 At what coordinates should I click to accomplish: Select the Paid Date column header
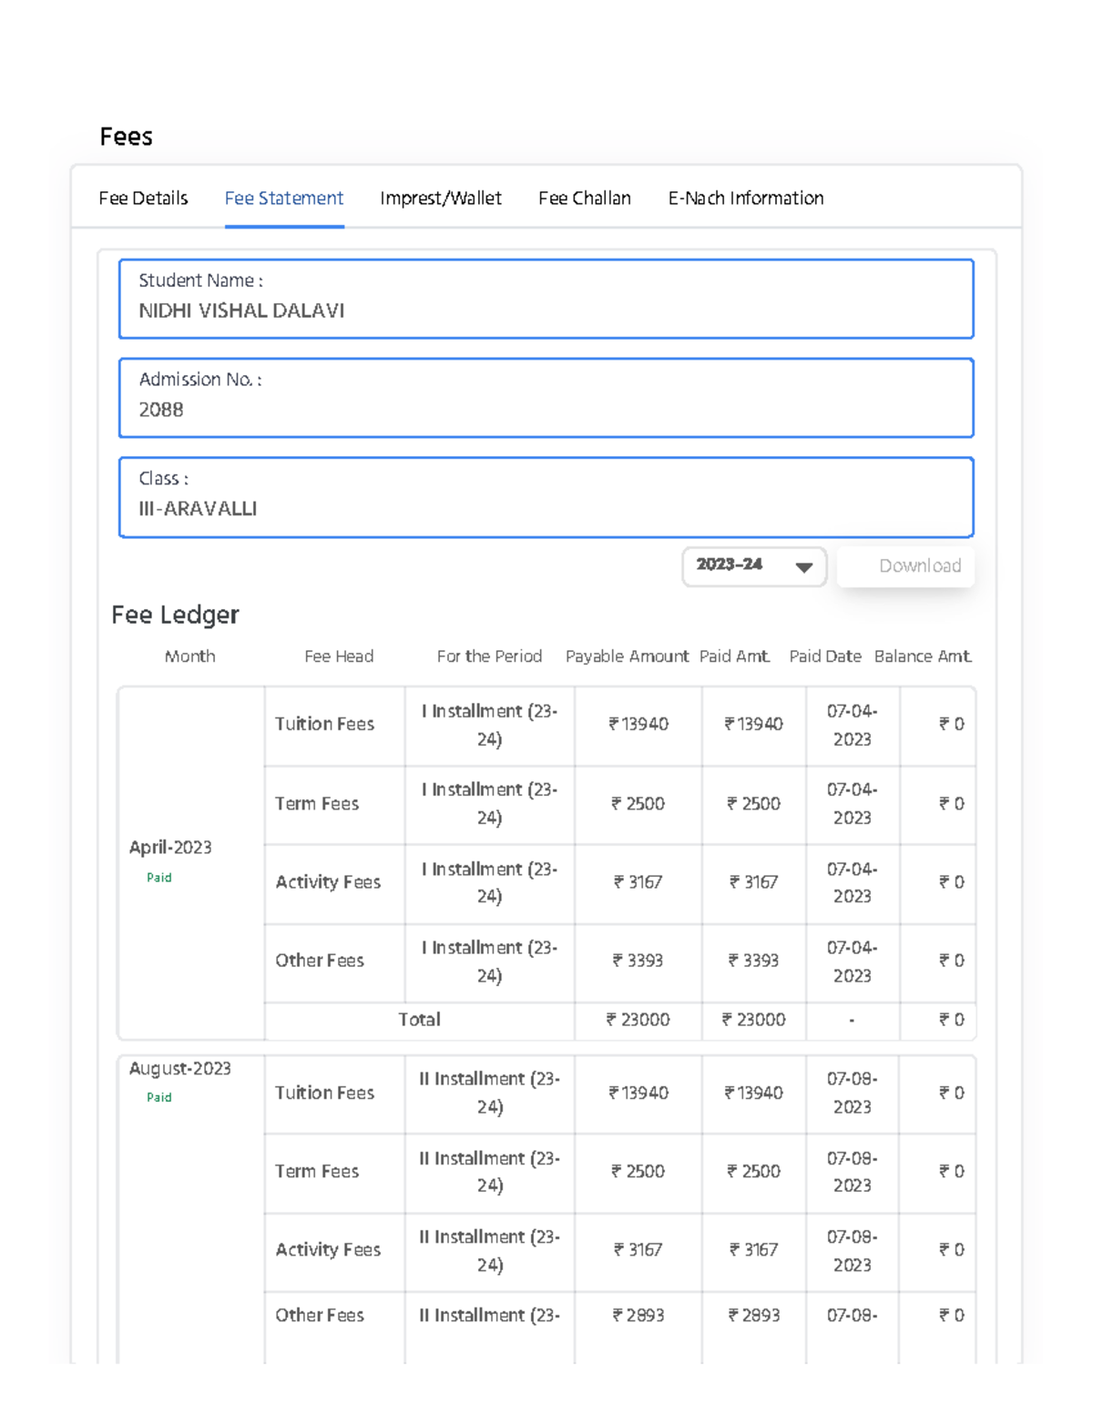(825, 656)
